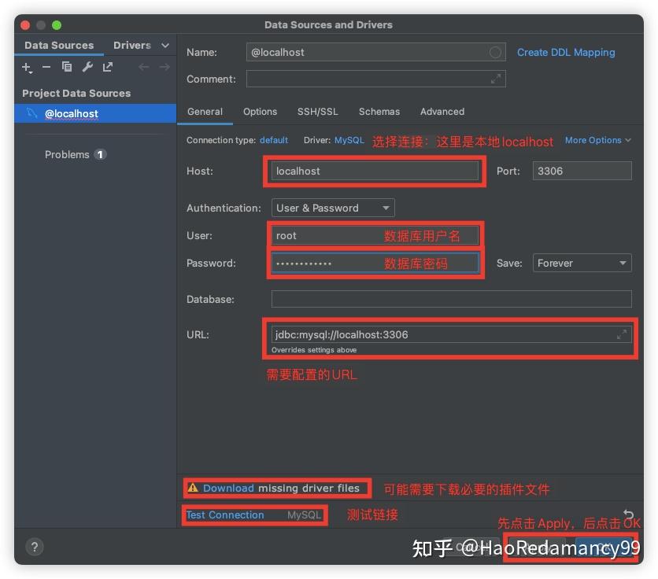Screen dimensions: 658x579
Task: Duplicate the selected data source
Action: 67,67
